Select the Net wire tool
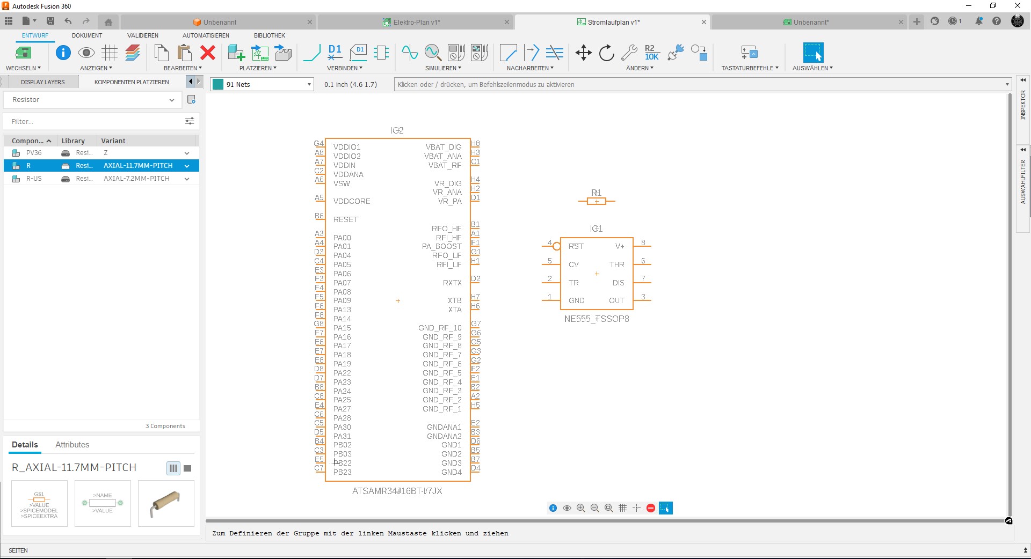This screenshot has width=1031, height=559. tap(312, 53)
